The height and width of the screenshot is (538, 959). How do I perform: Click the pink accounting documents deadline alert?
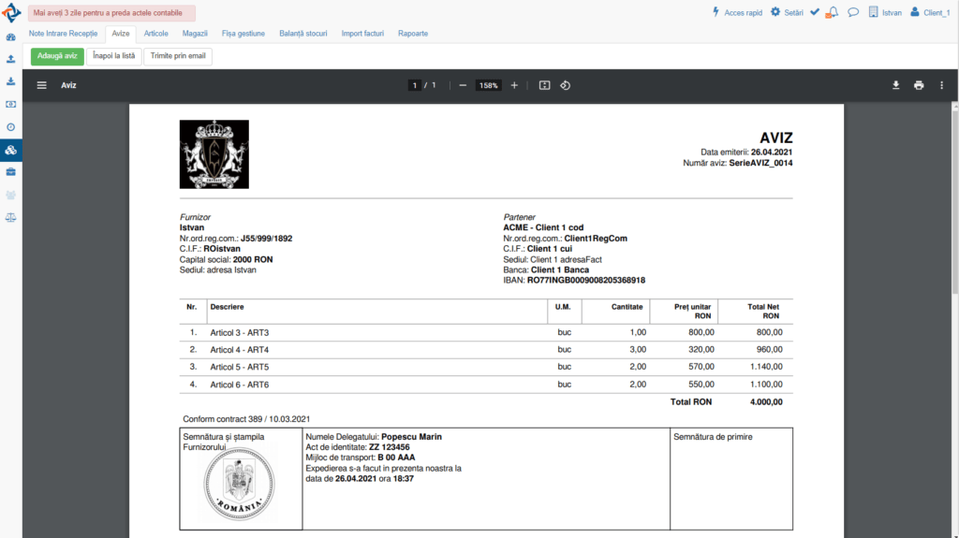(x=111, y=13)
